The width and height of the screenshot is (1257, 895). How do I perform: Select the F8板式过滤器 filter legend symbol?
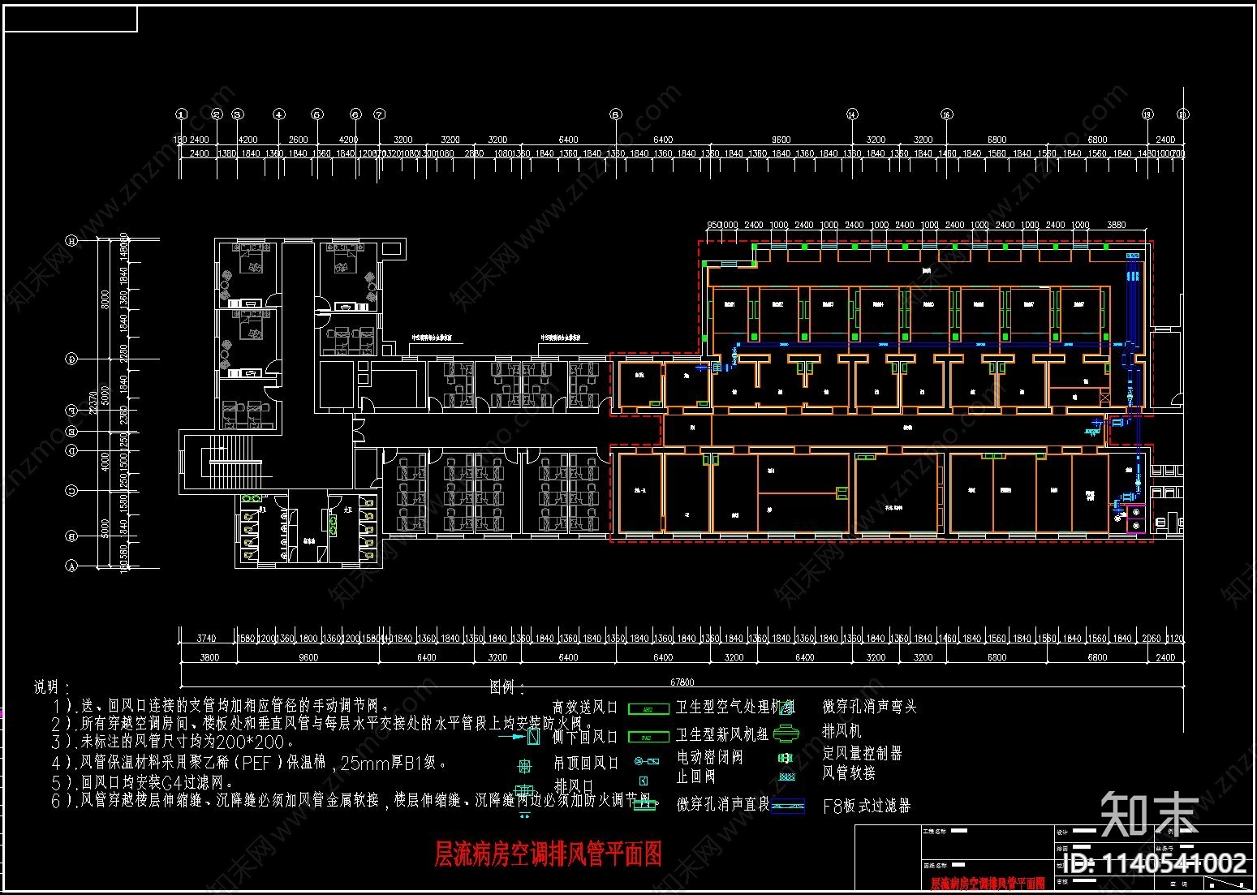pyautogui.click(x=788, y=806)
